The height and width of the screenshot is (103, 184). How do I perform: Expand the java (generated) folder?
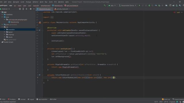point(2,25)
